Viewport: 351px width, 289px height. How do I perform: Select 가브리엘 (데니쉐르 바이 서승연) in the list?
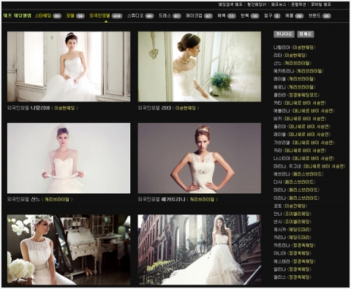click(x=304, y=143)
